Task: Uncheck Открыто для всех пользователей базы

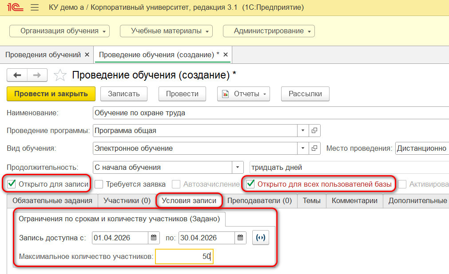Action: pos(250,184)
